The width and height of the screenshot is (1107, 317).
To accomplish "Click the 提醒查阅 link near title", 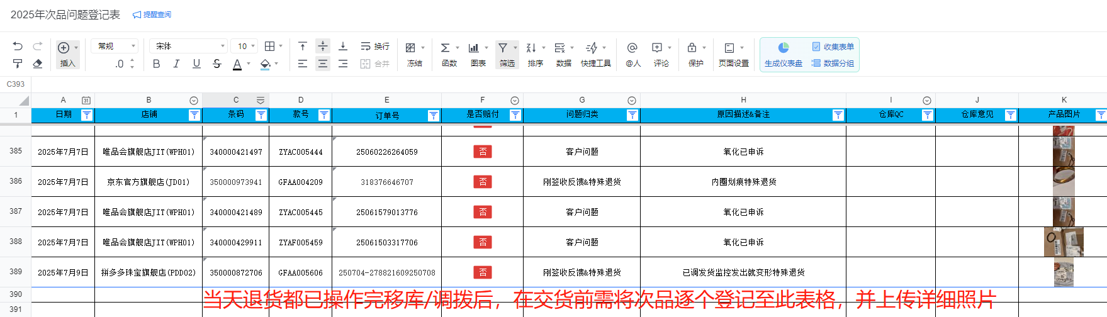I will click(152, 14).
